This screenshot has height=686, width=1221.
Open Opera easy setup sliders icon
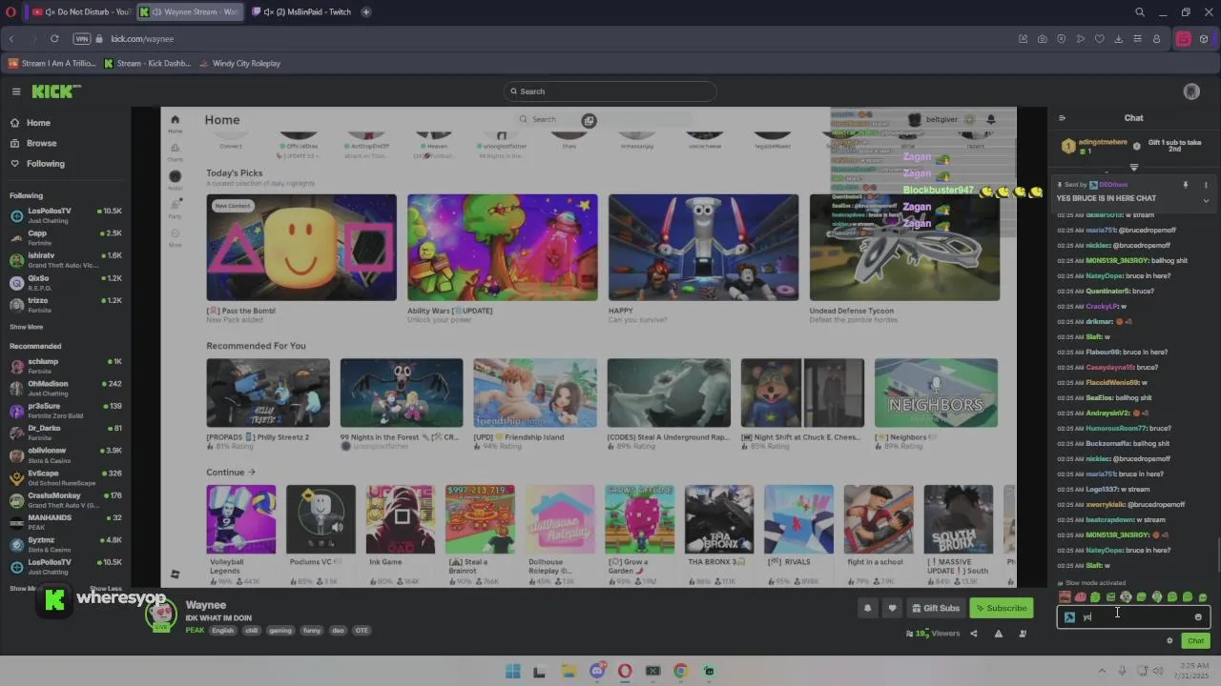[1138, 39]
